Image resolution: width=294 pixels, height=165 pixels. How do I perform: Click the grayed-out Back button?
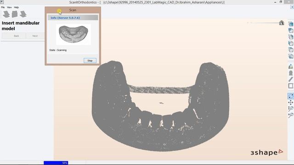coord(17,36)
